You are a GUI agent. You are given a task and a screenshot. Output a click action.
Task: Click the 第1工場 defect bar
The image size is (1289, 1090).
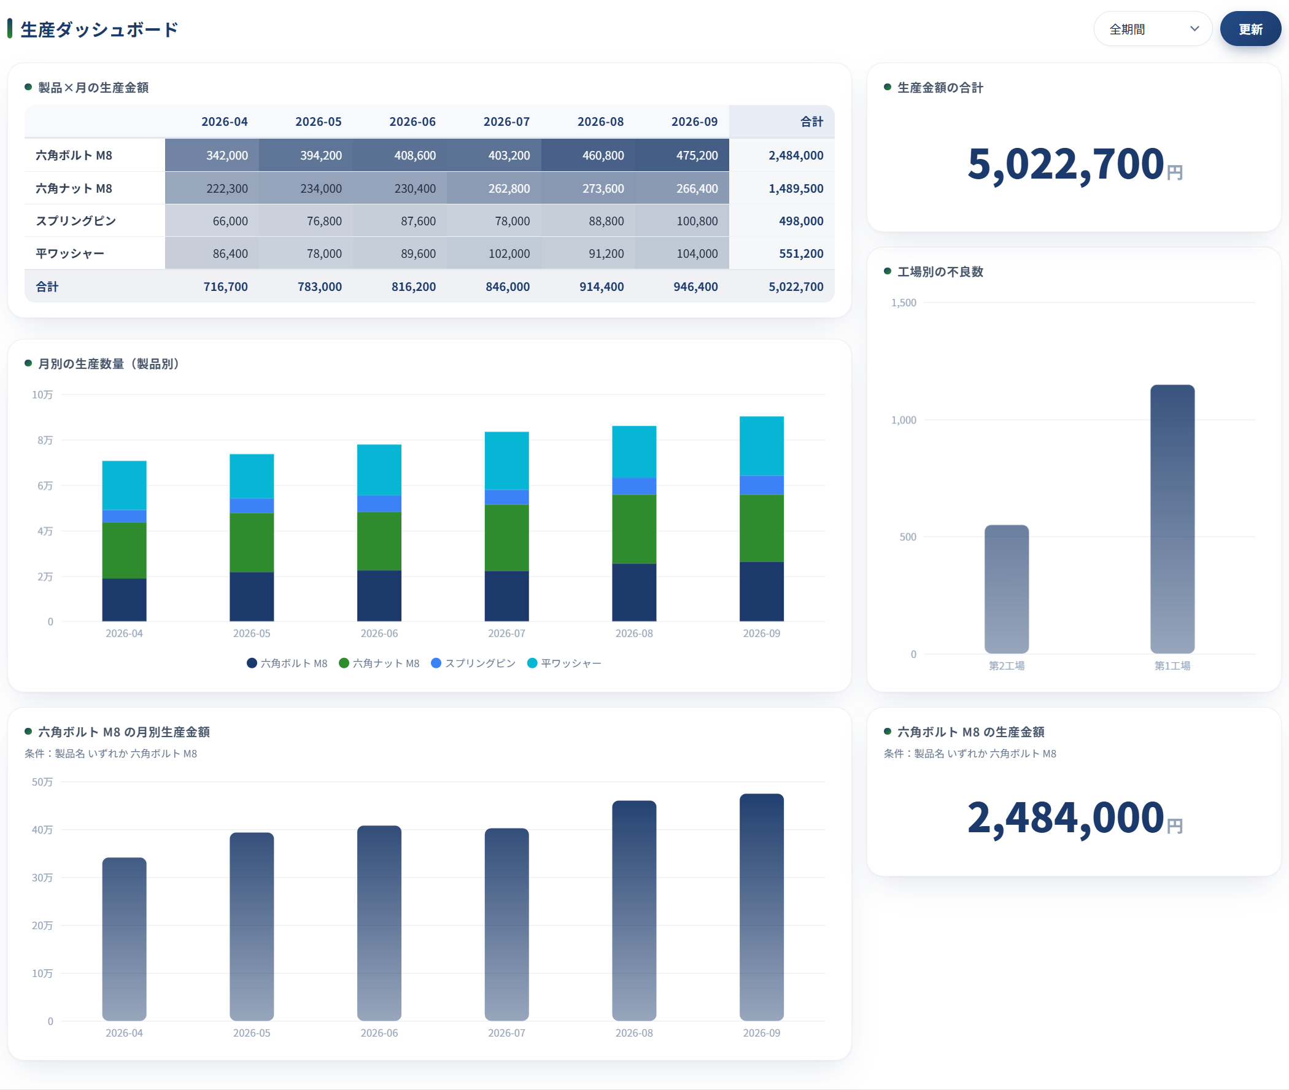tap(1172, 519)
